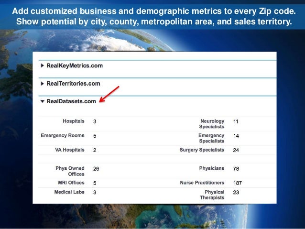This screenshot has height=229, width=305.
Task: Click the slide title about Zip code metrics
Action: (154, 16)
